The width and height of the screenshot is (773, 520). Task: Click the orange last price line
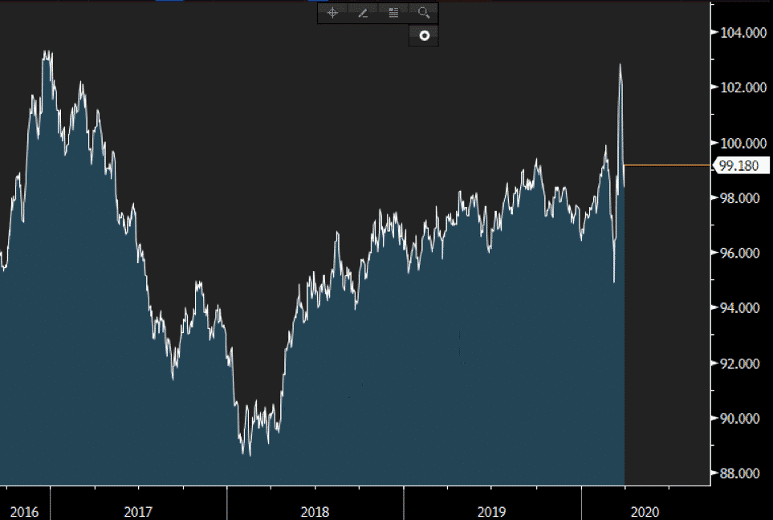click(x=666, y=165)
